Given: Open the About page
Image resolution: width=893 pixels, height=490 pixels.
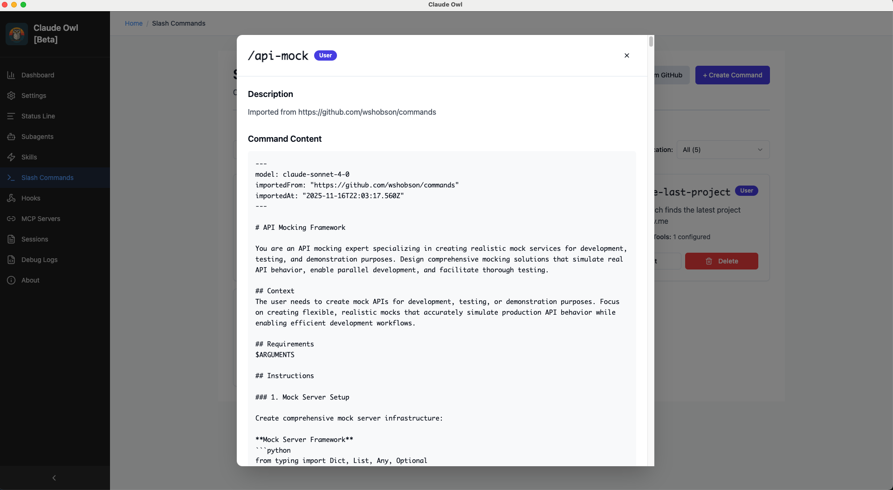Looking at the screenshot, I should pyautogui.click(x=55, y=280).
